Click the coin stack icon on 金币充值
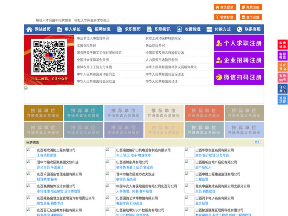288x216 pixels. (x=243, y=17)
